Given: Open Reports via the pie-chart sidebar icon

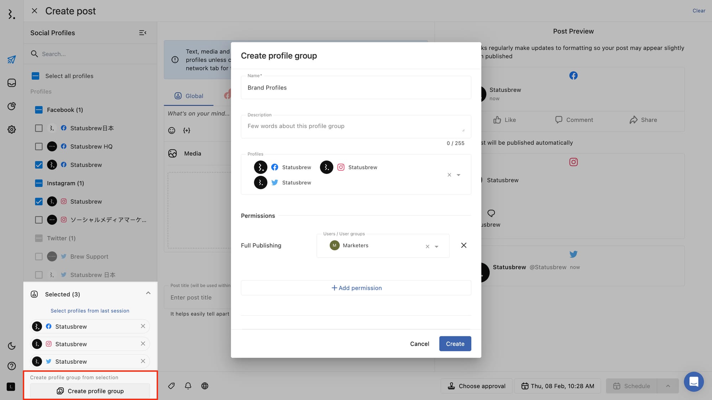Looking at the screenshot, I should [x=11, y=106].
